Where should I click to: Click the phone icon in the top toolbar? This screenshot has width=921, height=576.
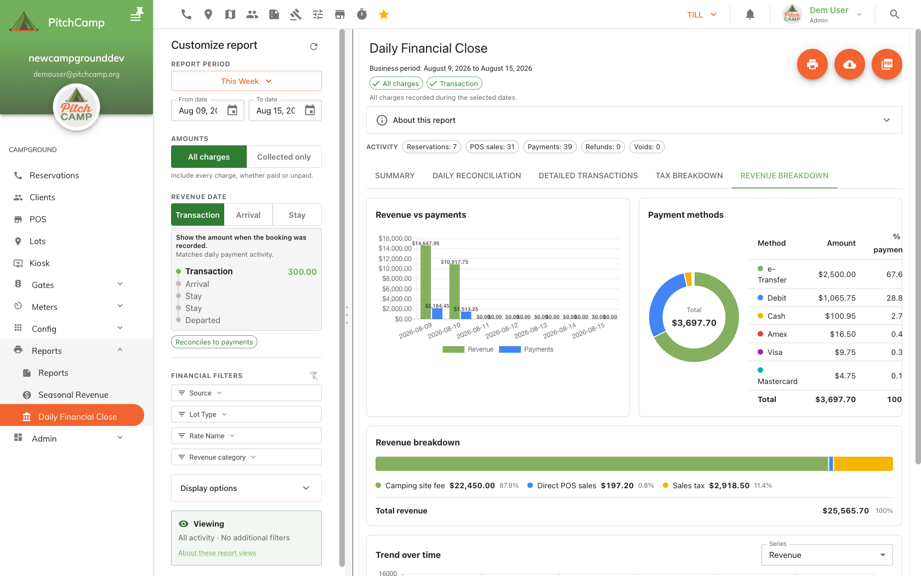[x=186, y=14]
